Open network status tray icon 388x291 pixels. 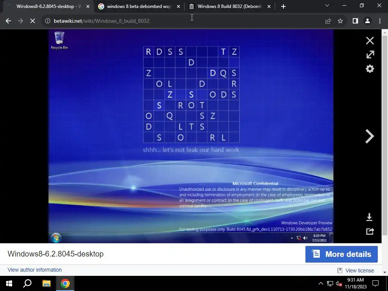click(x=330, y=283)
